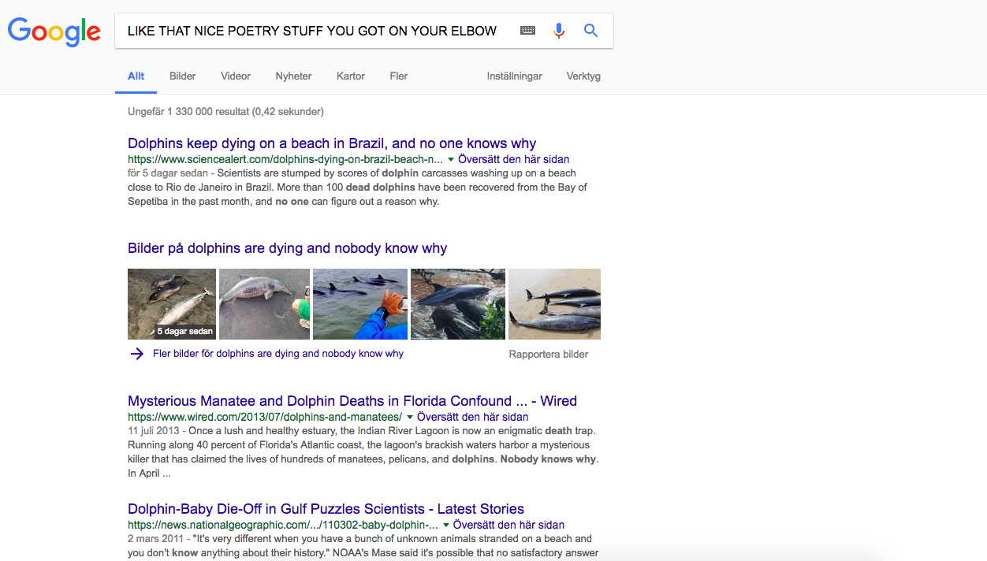This screenshot has width=987, height=561.
Task: Open the Fler menu
Action: (x=399, y=76)
